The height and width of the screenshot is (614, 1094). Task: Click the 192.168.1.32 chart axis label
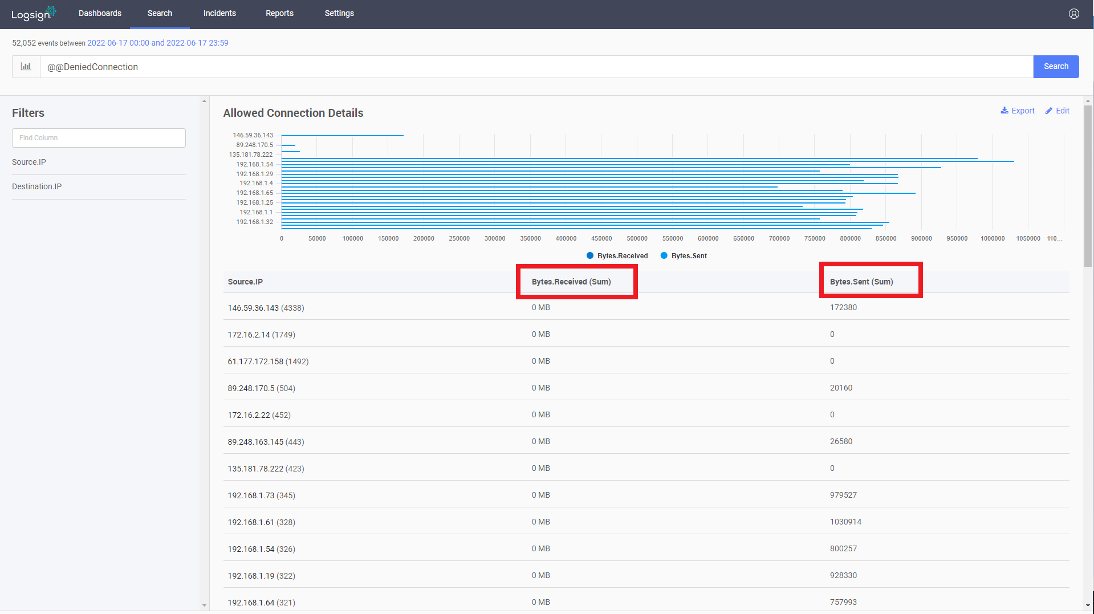point(254,222)
